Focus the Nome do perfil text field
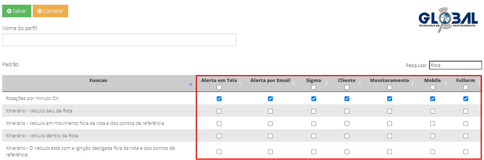 [119, 40]
